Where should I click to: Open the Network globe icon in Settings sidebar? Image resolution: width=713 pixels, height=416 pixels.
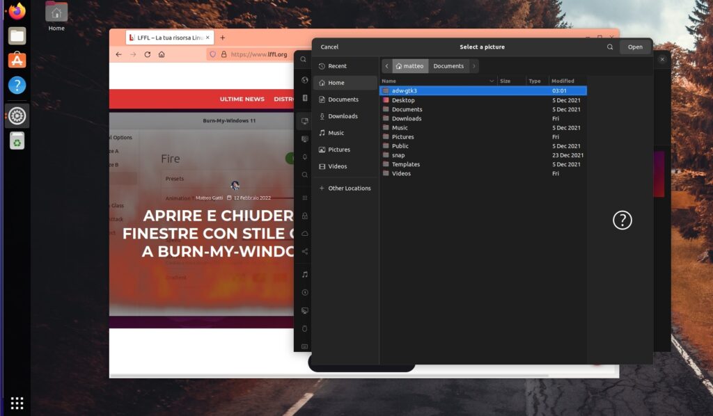(305, 80)
